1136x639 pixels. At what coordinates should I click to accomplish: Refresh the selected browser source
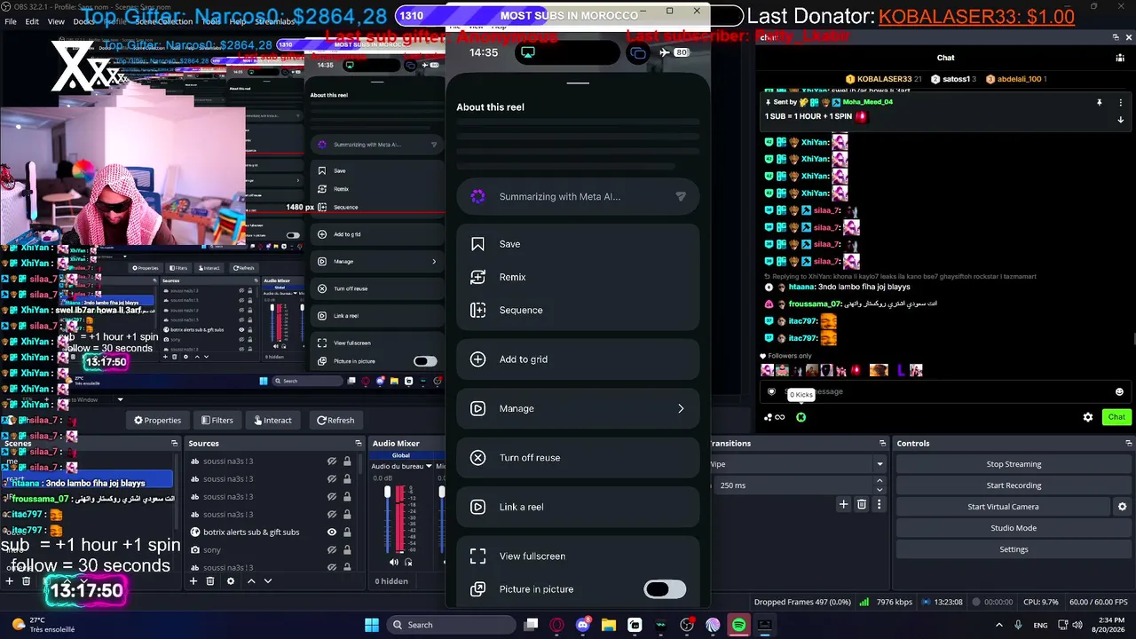coord(335,420)
